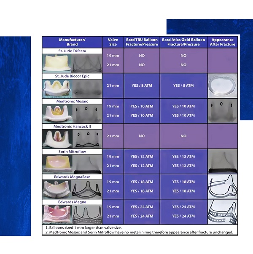This screenshot has width=253, height=254.
Task: Click the 'Appearance After Fracture' header
Action: click(223, 42)
